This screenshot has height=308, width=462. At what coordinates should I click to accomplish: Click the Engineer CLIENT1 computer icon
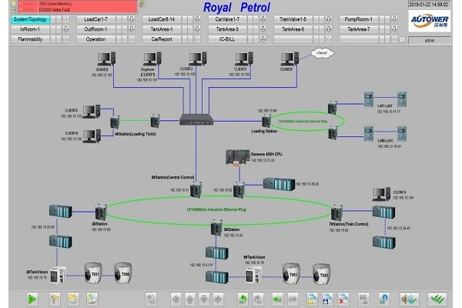[152, 59]
